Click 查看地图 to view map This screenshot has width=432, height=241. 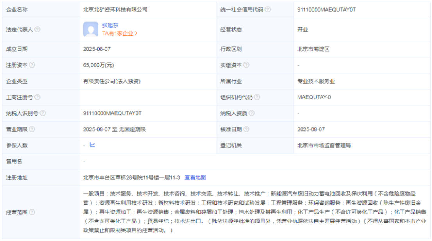click(x=195, y=177)
